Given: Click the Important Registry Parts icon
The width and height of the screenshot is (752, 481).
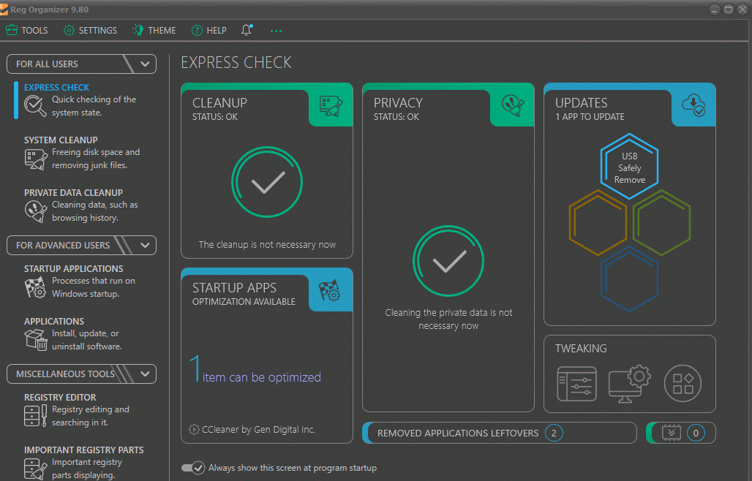Looking at the screenshot, I should [x=36, y=469].
